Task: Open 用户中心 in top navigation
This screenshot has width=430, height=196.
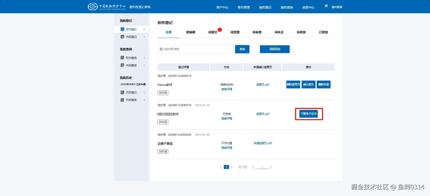Action: [x=222, y=7]
